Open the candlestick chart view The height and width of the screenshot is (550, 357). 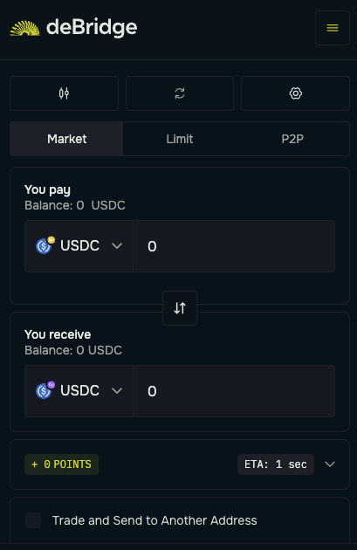[x=65, y=93]
